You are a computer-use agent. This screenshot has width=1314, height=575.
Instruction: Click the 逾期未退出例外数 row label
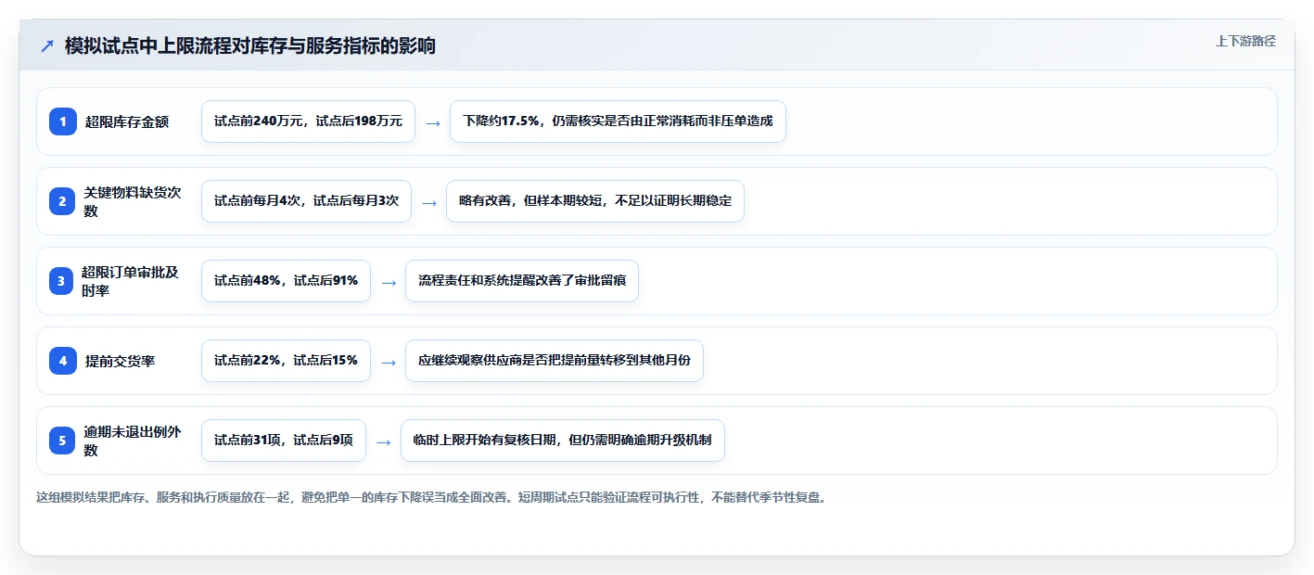[x=134, y=441]
